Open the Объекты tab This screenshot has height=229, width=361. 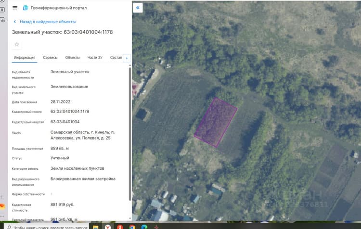pyautogui.click(x=72, y=58)
